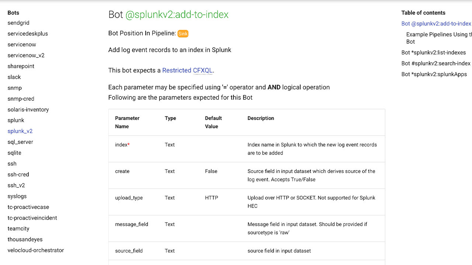Click the ssh_v2 bot link
Screen dimensions: 472x265
pyautogui.click(x=16, y=185)
